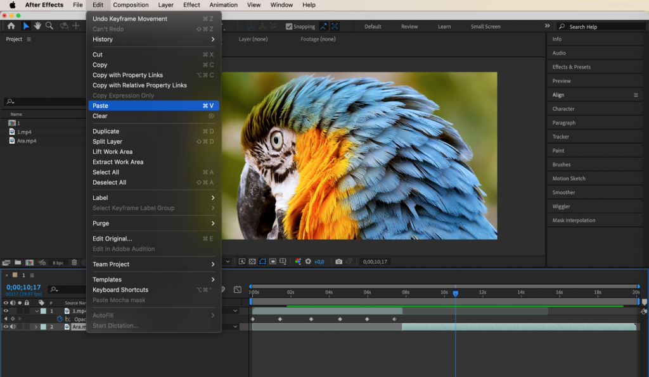Reset exposure by clicking +0,0 control

[317, 261]
